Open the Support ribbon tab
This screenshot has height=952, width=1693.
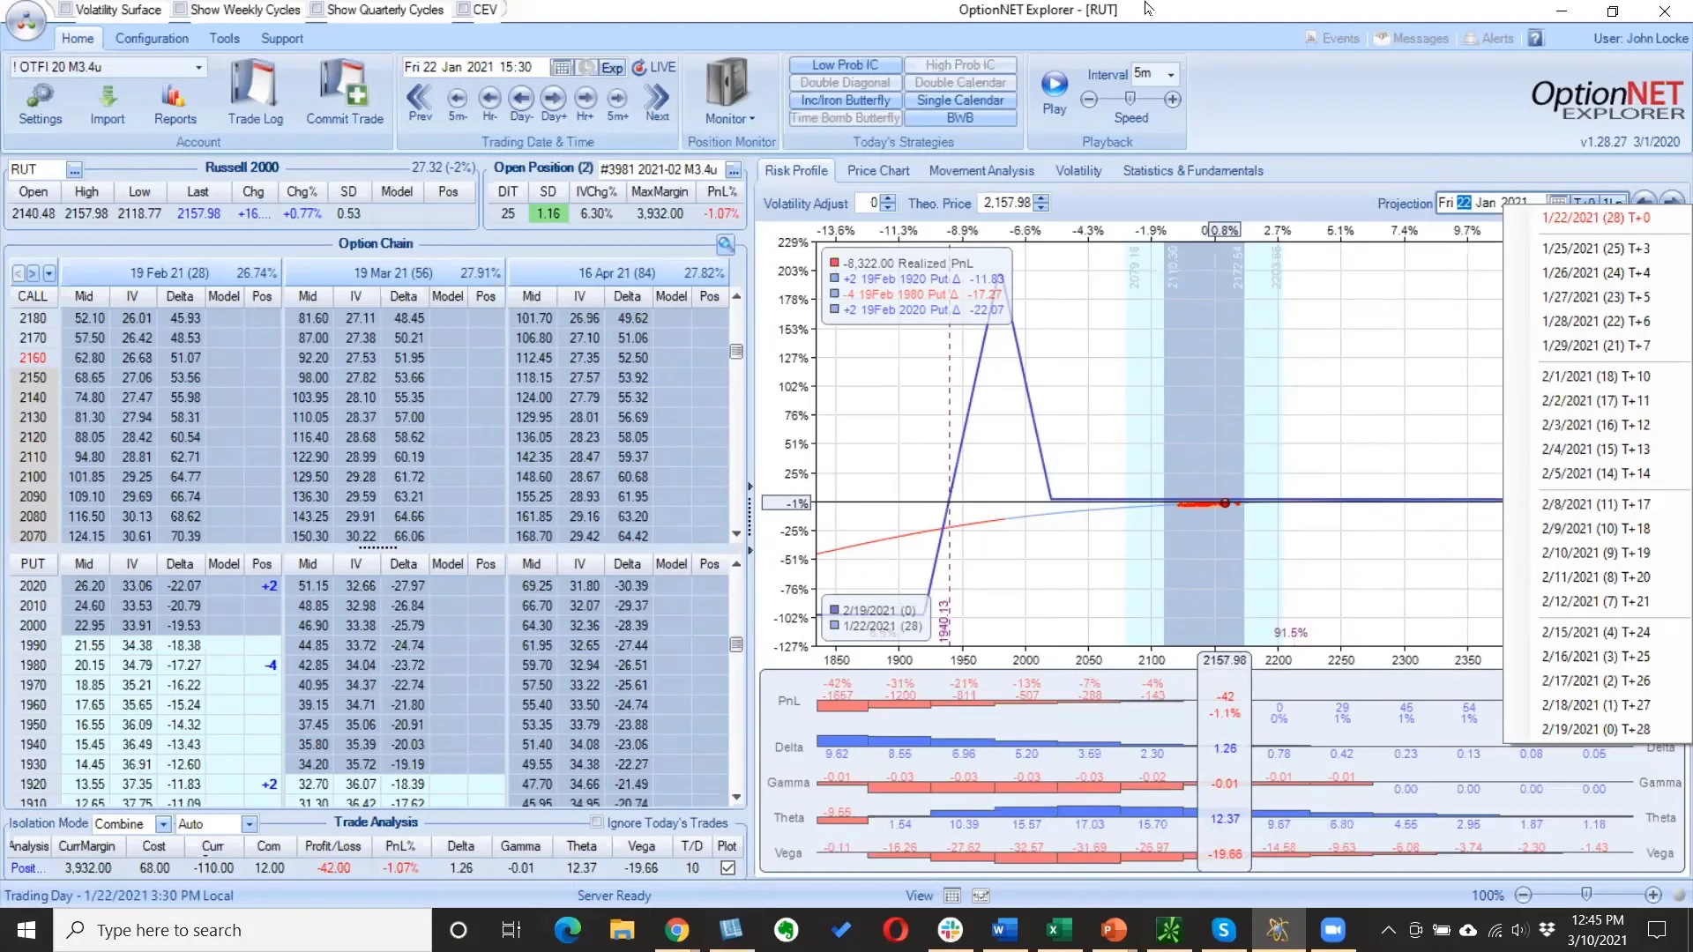(x=281, y=39)
